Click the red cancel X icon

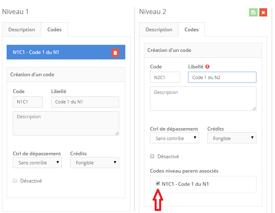(x=263, y=12)
